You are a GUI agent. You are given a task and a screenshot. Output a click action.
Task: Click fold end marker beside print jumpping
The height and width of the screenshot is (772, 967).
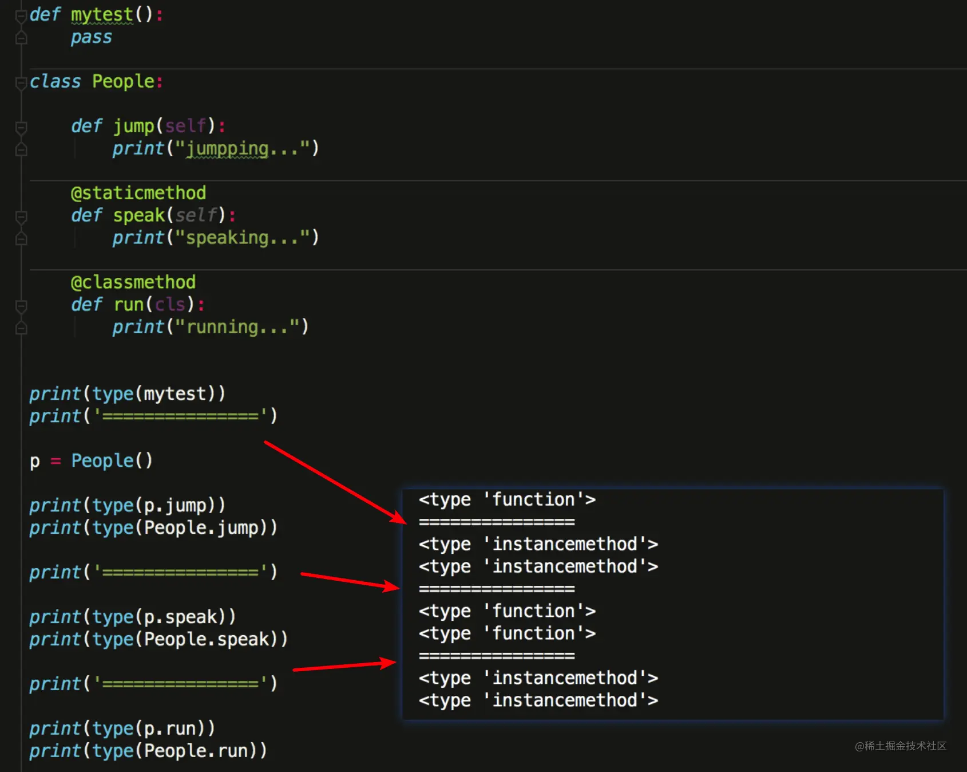point(21,149)
